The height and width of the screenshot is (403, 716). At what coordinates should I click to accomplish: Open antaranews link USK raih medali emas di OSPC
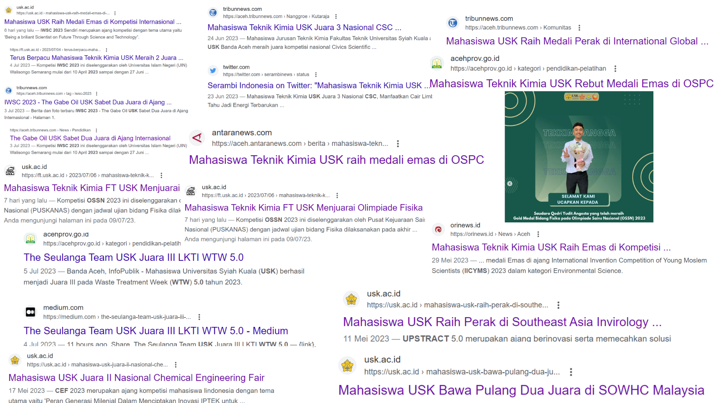pyautogui.click(x=336, y=160)
